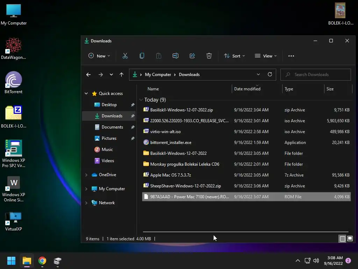The width and height of the screenshot is (358, 269).
Task: Open the network tray icon
Action: 307,261
